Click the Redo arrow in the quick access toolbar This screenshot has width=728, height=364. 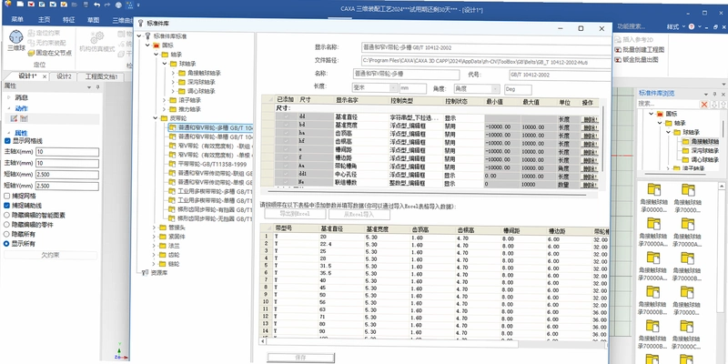point(106,5)
